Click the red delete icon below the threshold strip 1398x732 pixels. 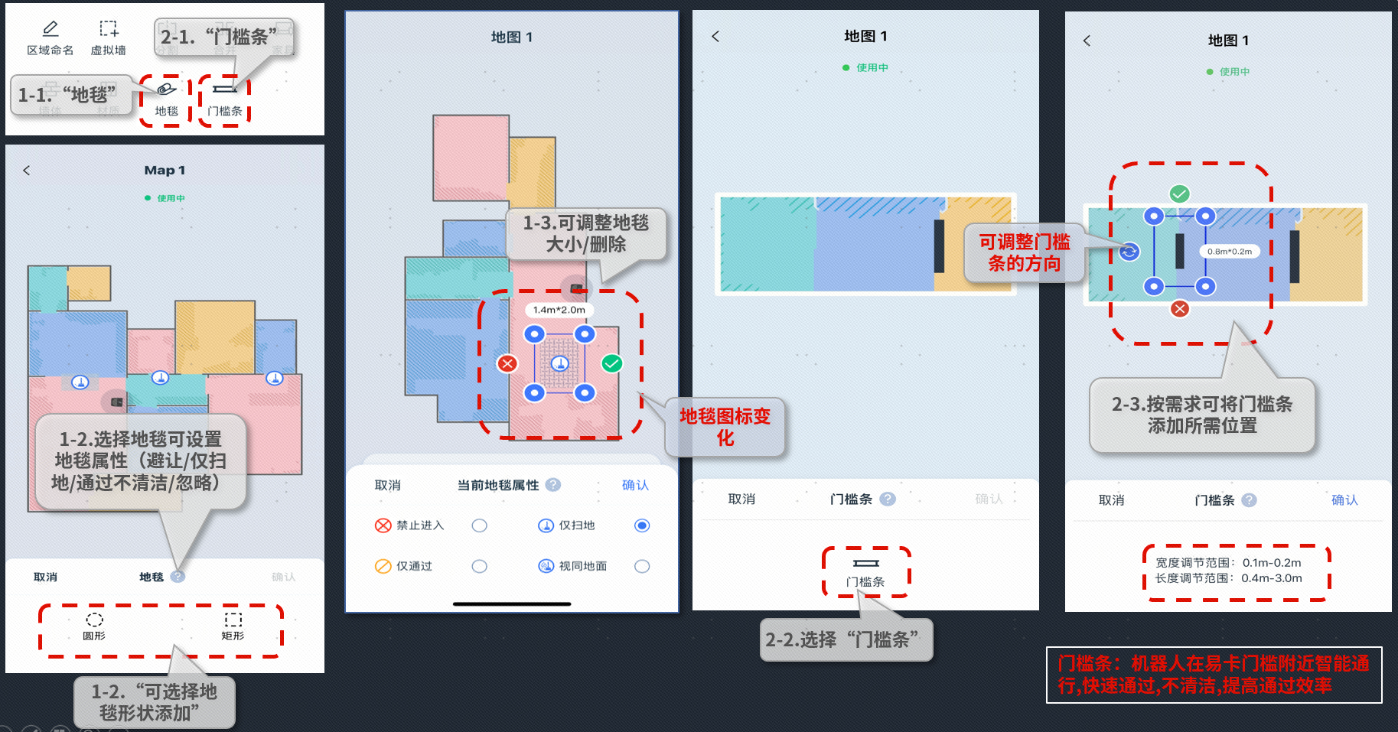point(1180,308)
